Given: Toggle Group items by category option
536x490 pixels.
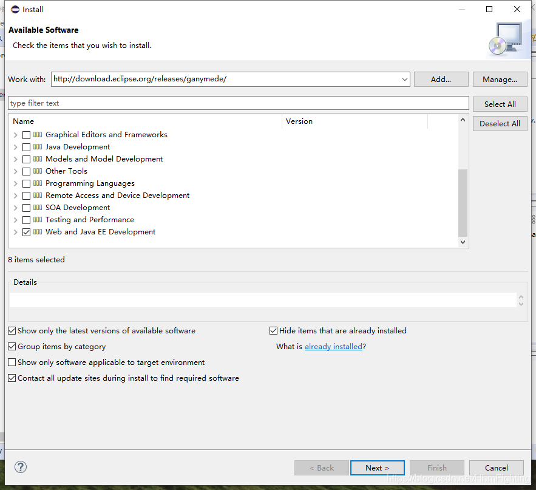Looking at the screenshot, I should coord(12,346).
